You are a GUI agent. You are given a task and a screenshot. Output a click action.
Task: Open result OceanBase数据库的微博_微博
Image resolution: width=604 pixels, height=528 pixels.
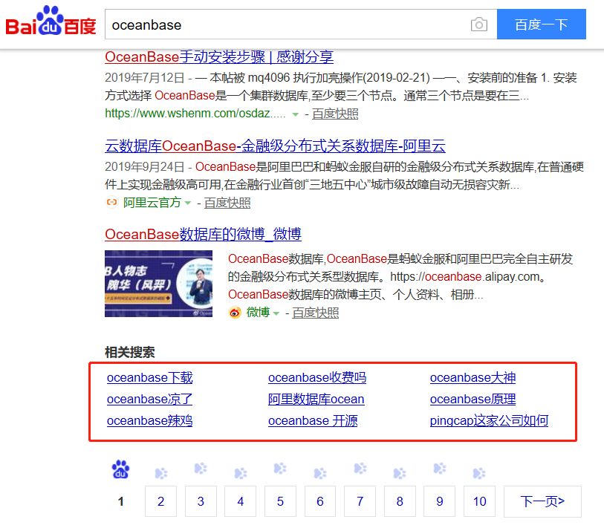(203, 234)
